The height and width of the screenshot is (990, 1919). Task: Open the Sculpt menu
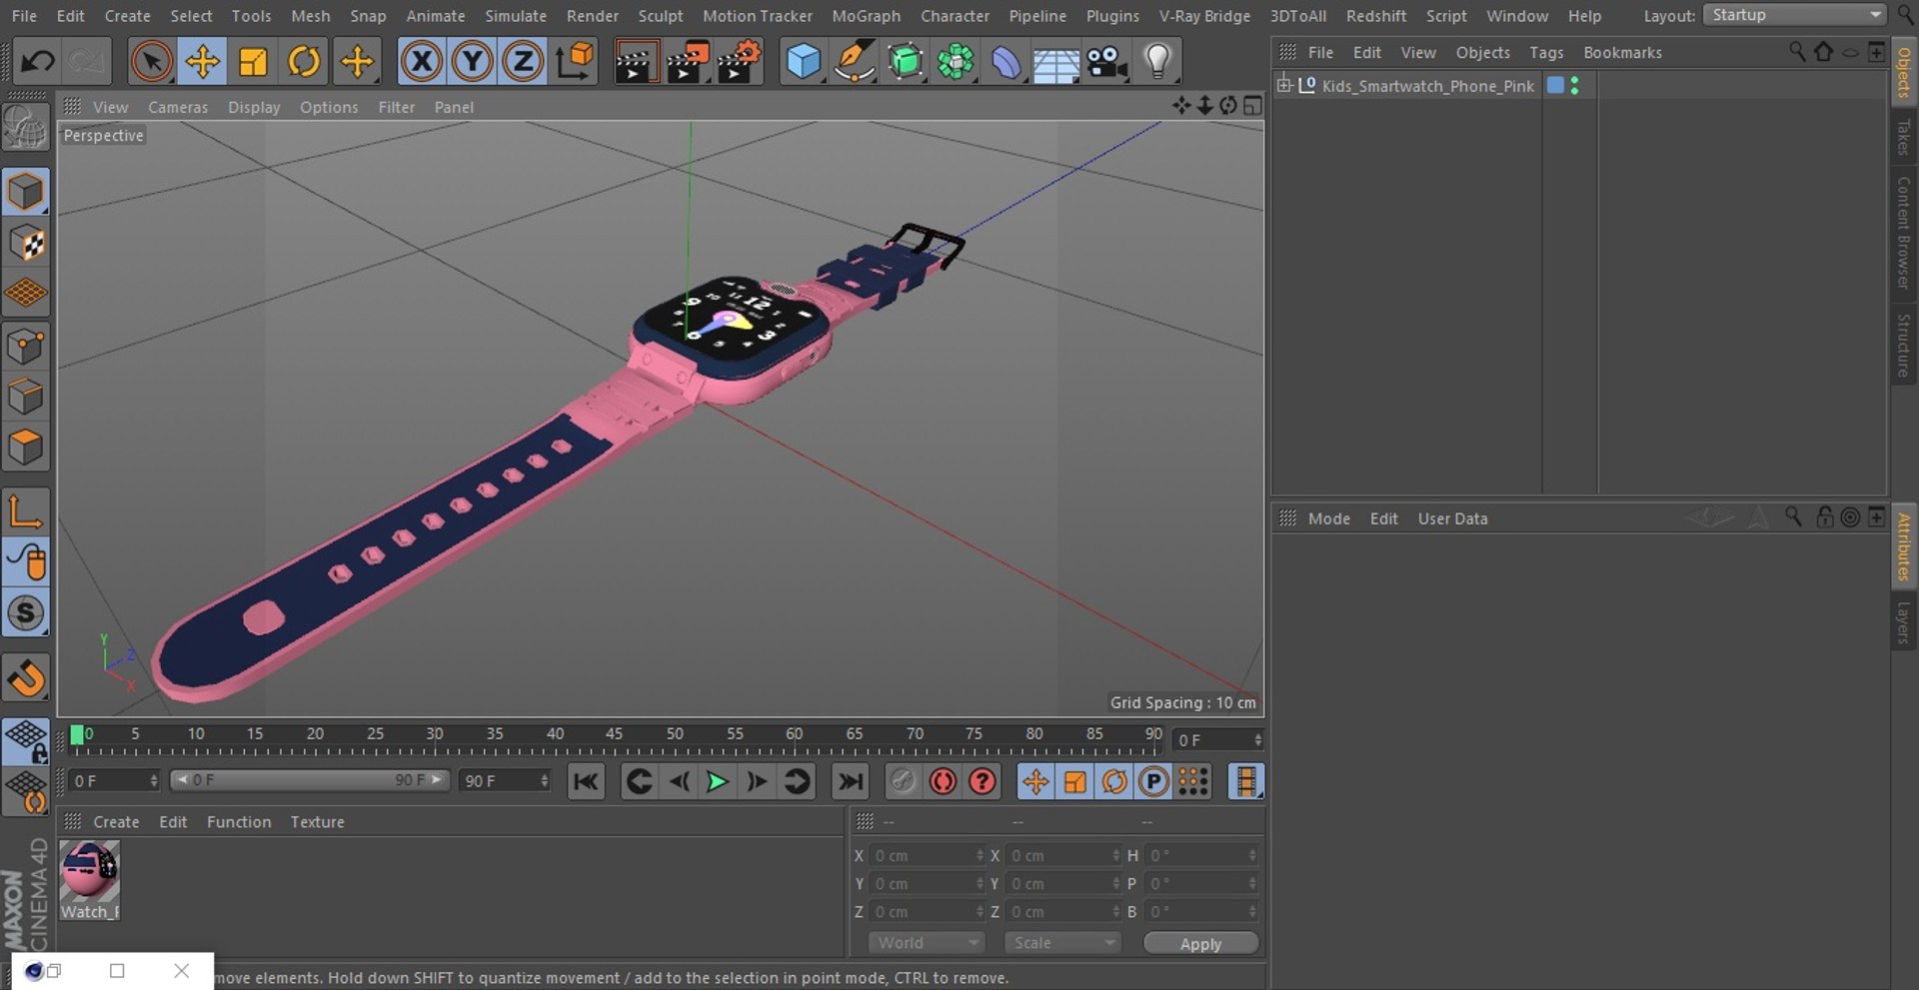(661, 16)
